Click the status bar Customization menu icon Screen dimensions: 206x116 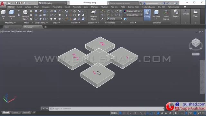coord(203,113)
